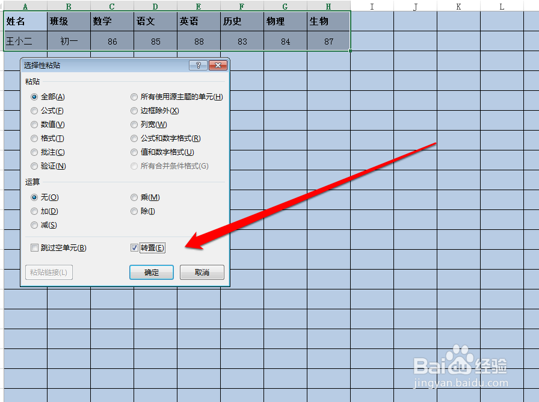539x402 pixels.
Task: Click the 确定 button
Action: (151, 272)
